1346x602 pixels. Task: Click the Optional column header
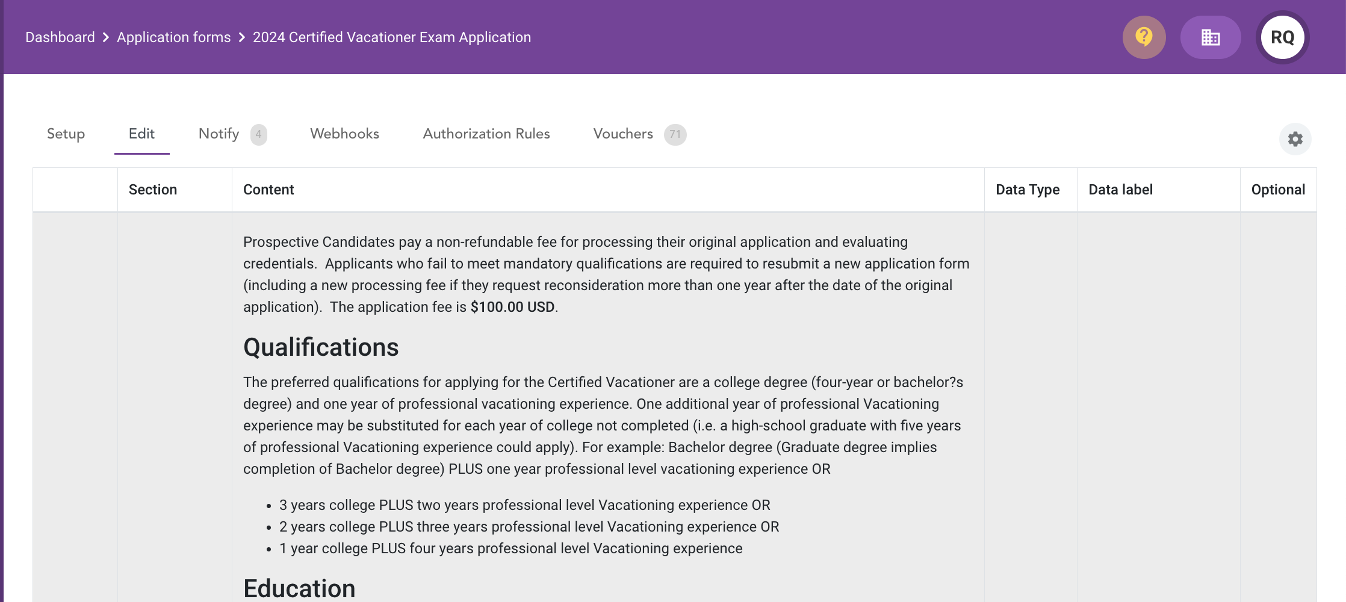(x=1278, y=190)
